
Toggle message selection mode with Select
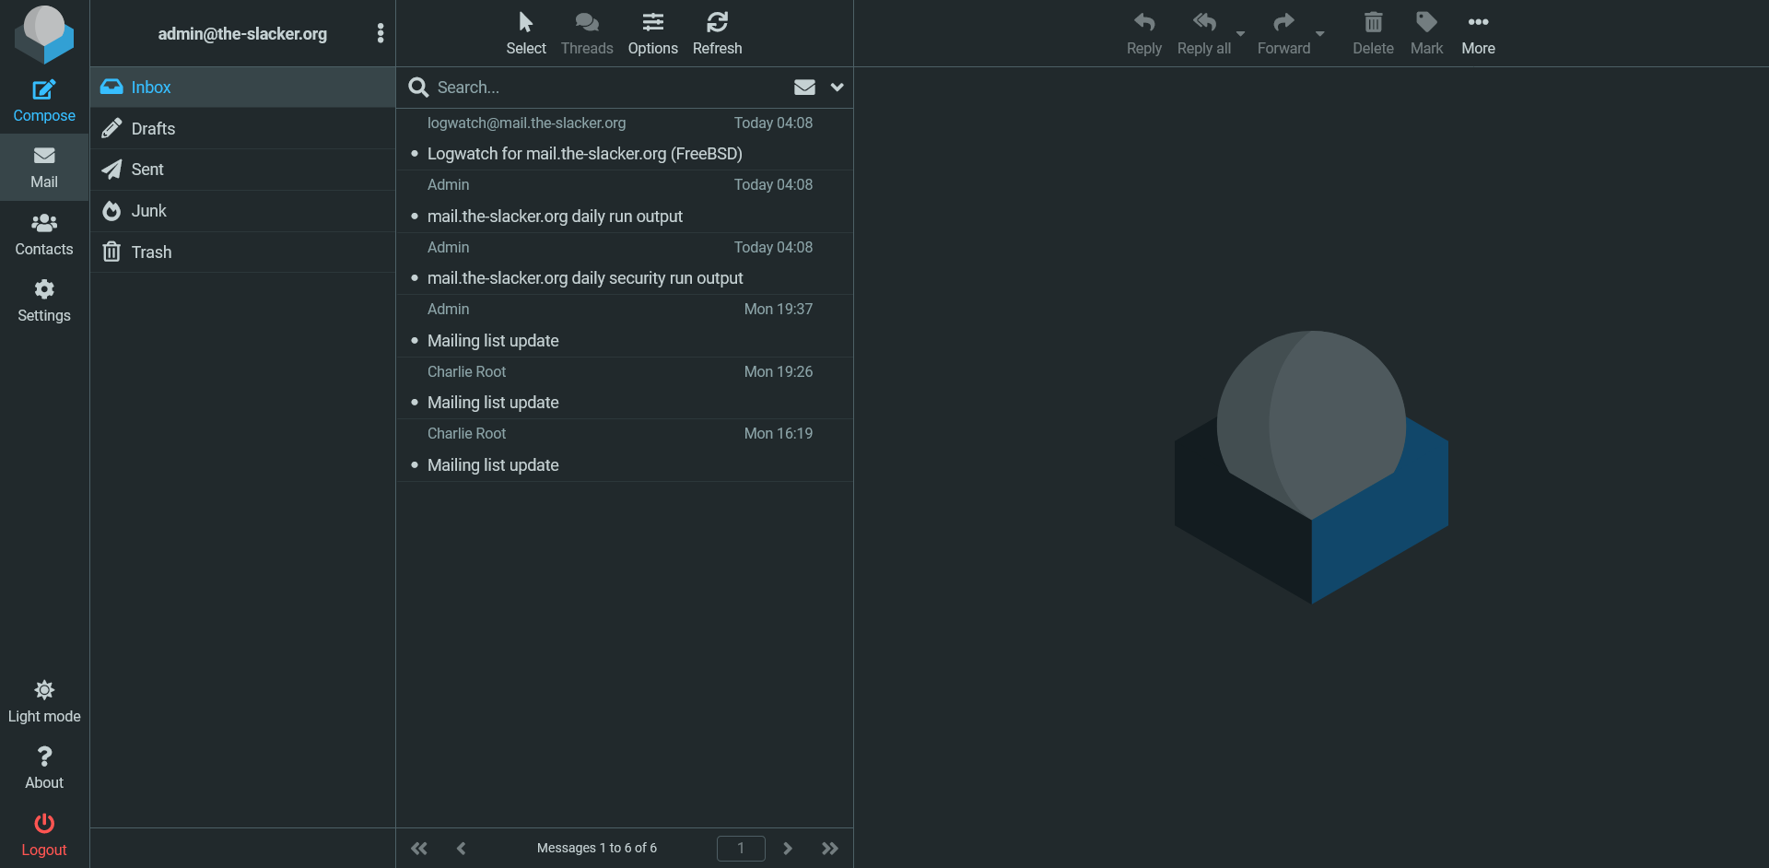coord(525,32)
